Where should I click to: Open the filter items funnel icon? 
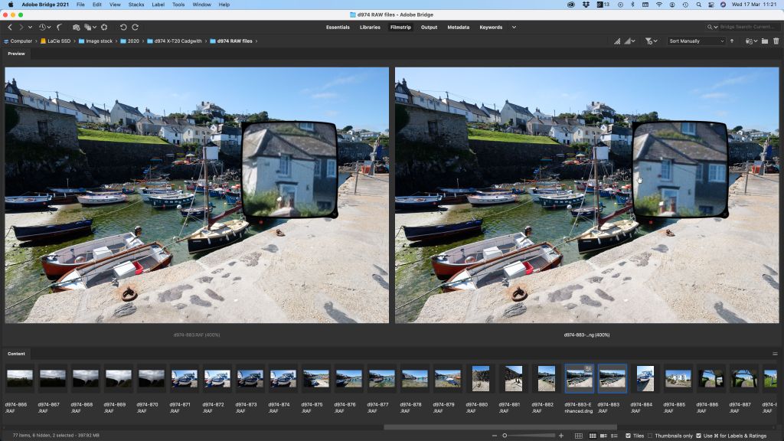click(648, 41)
